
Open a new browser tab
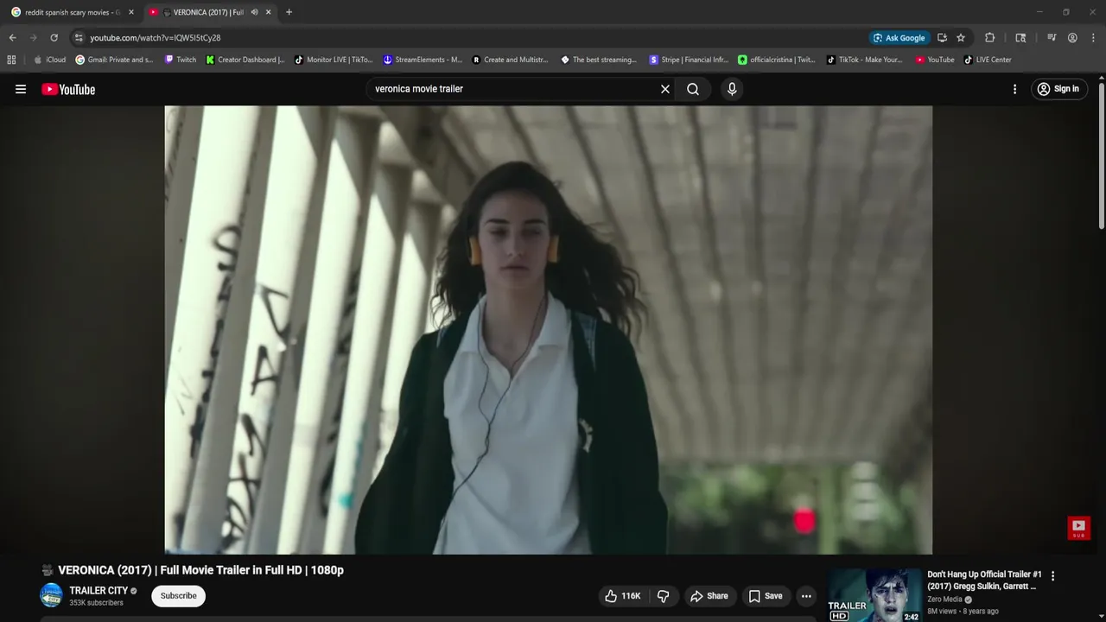tap(289, 12)
